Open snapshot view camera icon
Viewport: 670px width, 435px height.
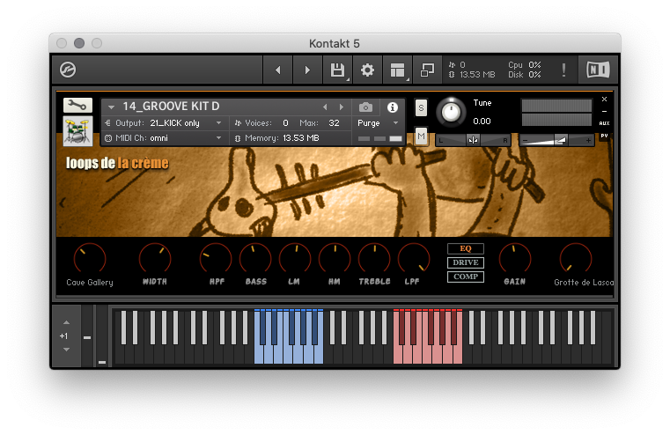(365, 107)
